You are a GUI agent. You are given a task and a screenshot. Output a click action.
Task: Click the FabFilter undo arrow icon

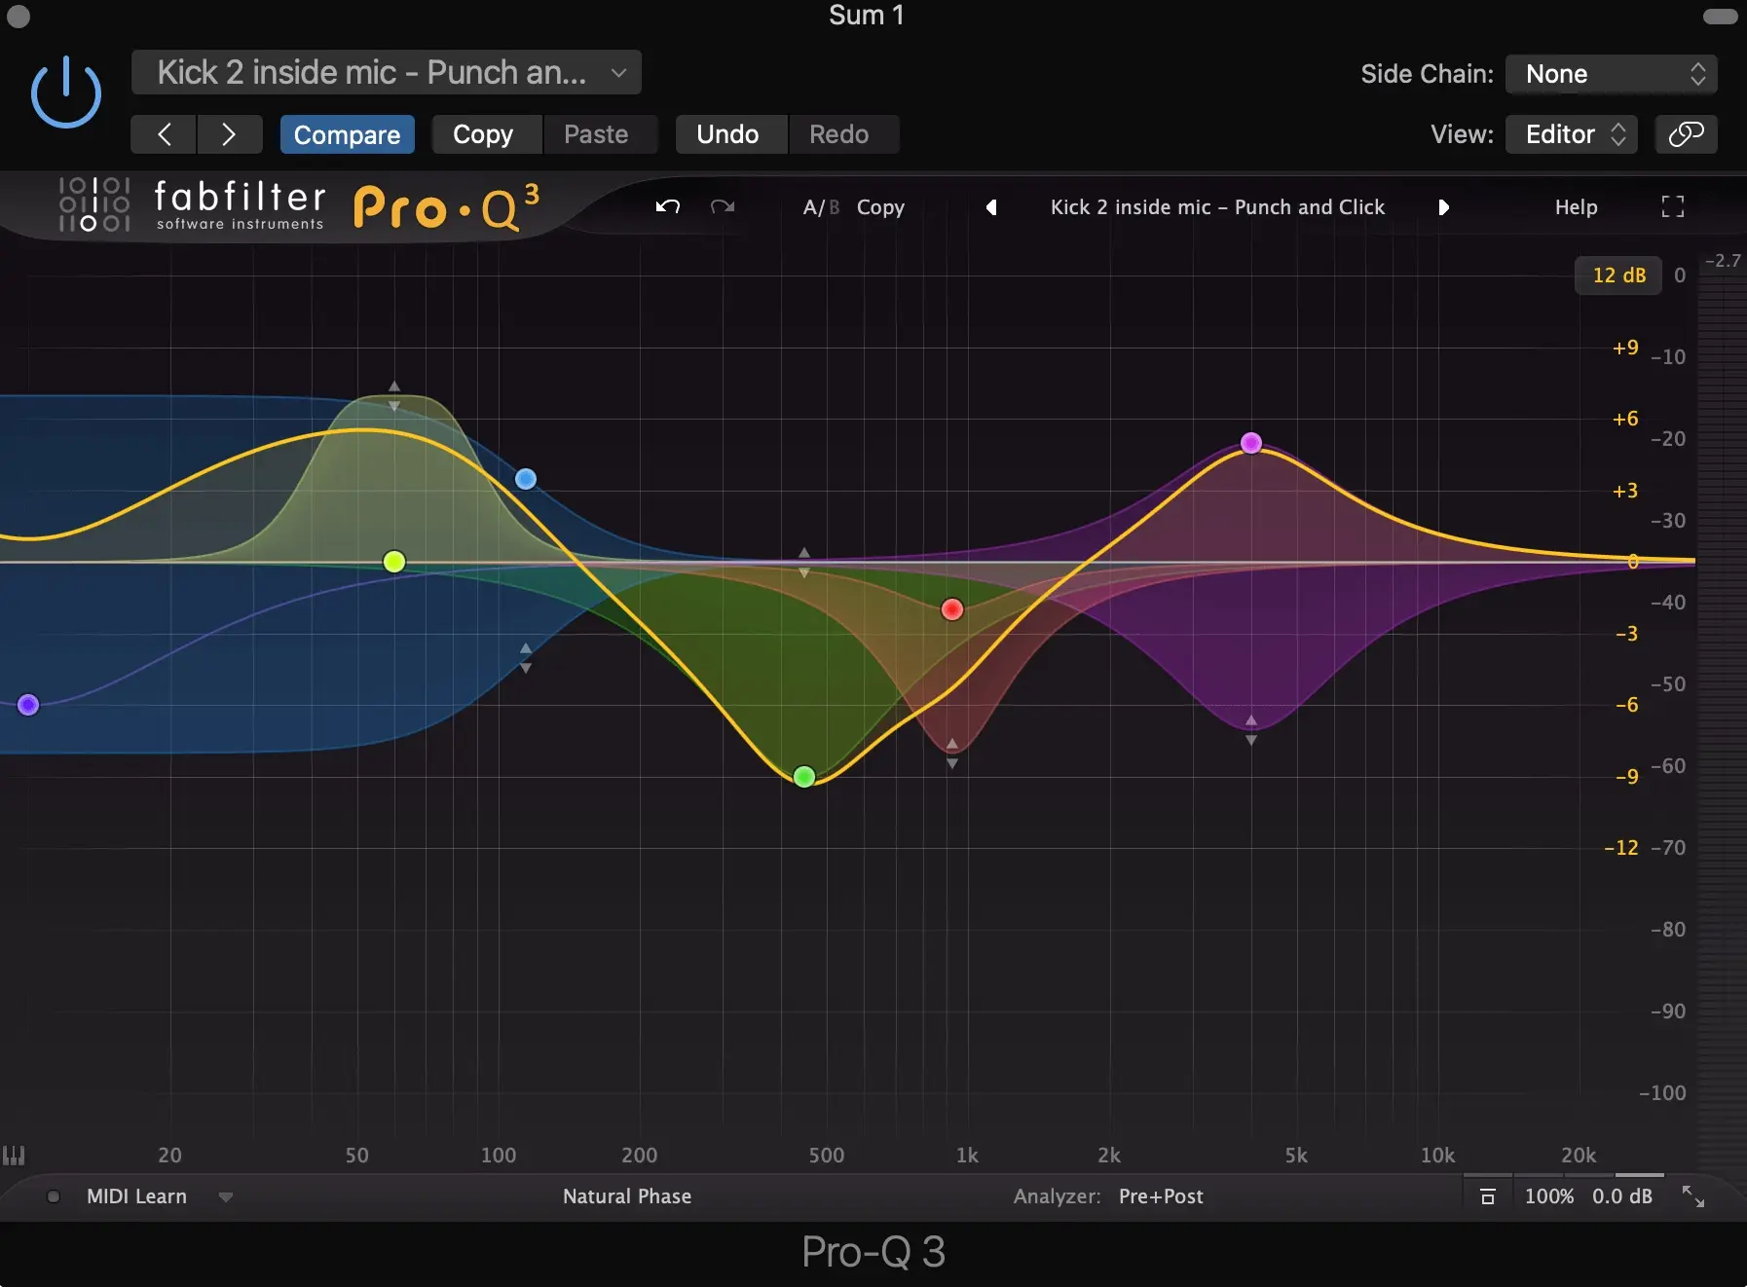[667, 206]
